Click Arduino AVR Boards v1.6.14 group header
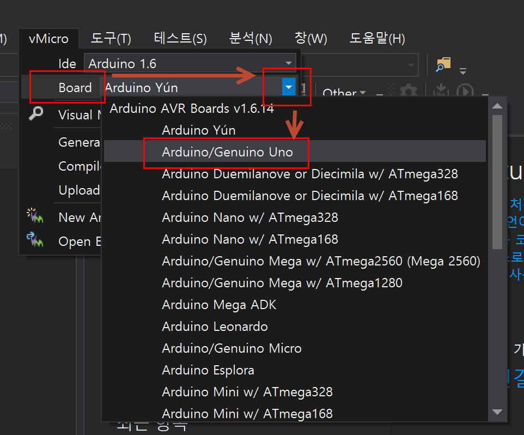This screenshot has width=524, height=435. [192, 108]
